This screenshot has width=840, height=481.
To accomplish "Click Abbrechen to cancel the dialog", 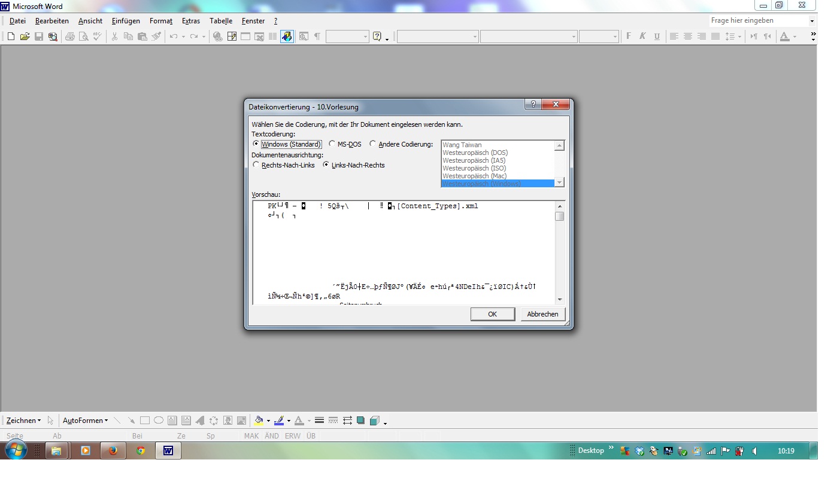I will click(543, 314).
